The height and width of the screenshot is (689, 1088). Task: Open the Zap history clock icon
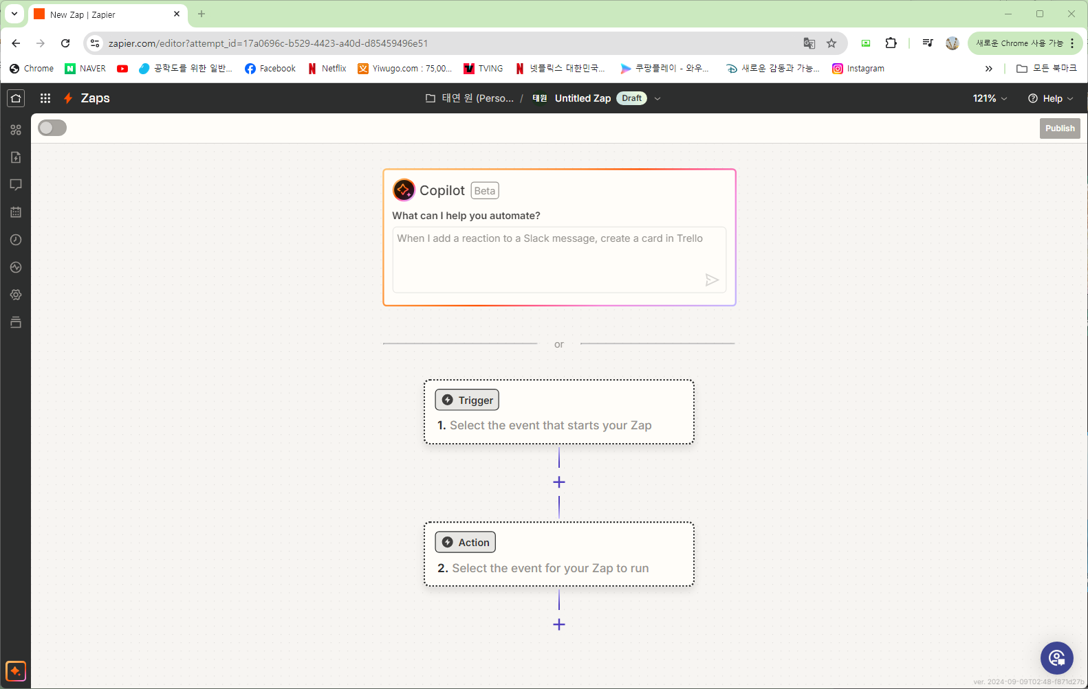tap(16, 240)
